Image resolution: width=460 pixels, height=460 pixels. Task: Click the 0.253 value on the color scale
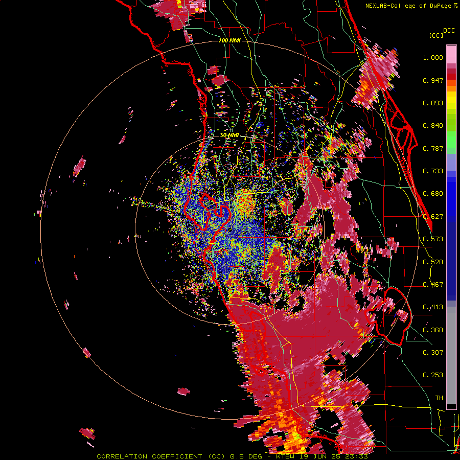(x=433, y=375)
